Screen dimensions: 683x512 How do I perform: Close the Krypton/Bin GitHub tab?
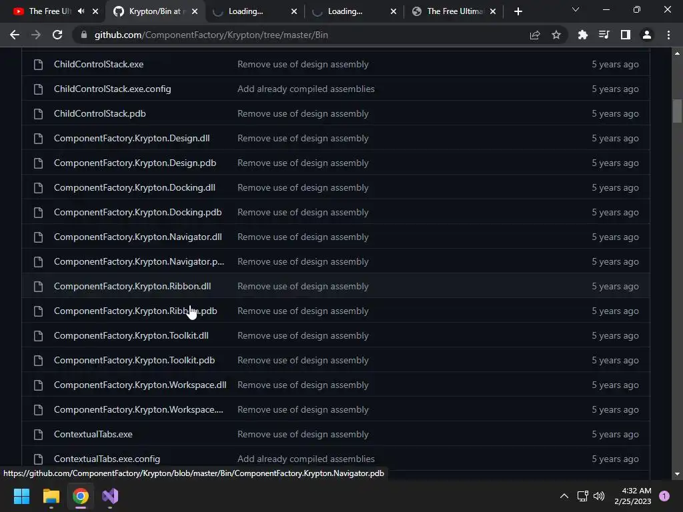tap(195, 11)
